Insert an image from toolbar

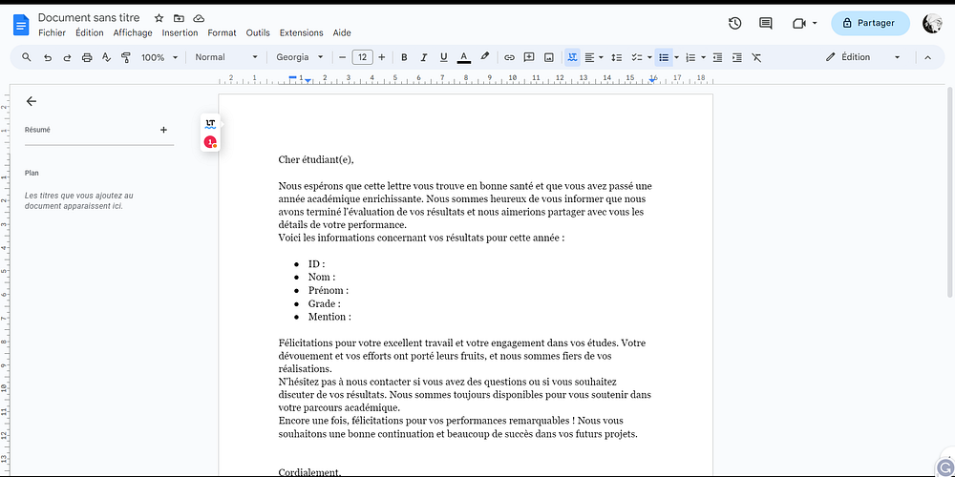(x=549, y=58)
